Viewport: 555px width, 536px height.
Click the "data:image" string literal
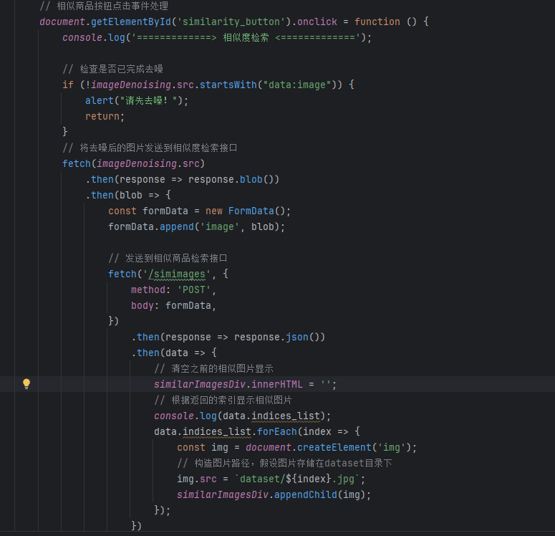pyautogui.click(x=297, y=85)
